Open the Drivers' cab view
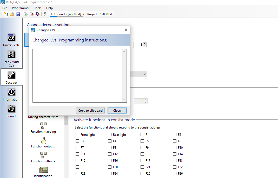The height and width of the screenshot is (178, 278). click(11, 40)
